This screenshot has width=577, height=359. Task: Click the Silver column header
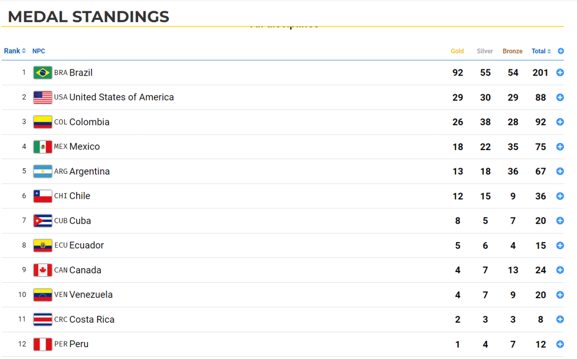[x=485, y=51]
